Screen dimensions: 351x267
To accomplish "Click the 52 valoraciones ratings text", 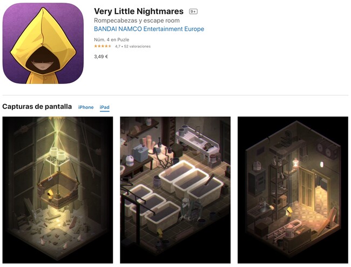I will pyautogui.click(x=137, y=46).
